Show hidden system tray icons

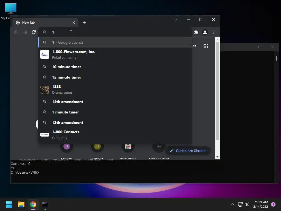click(233, 204)
